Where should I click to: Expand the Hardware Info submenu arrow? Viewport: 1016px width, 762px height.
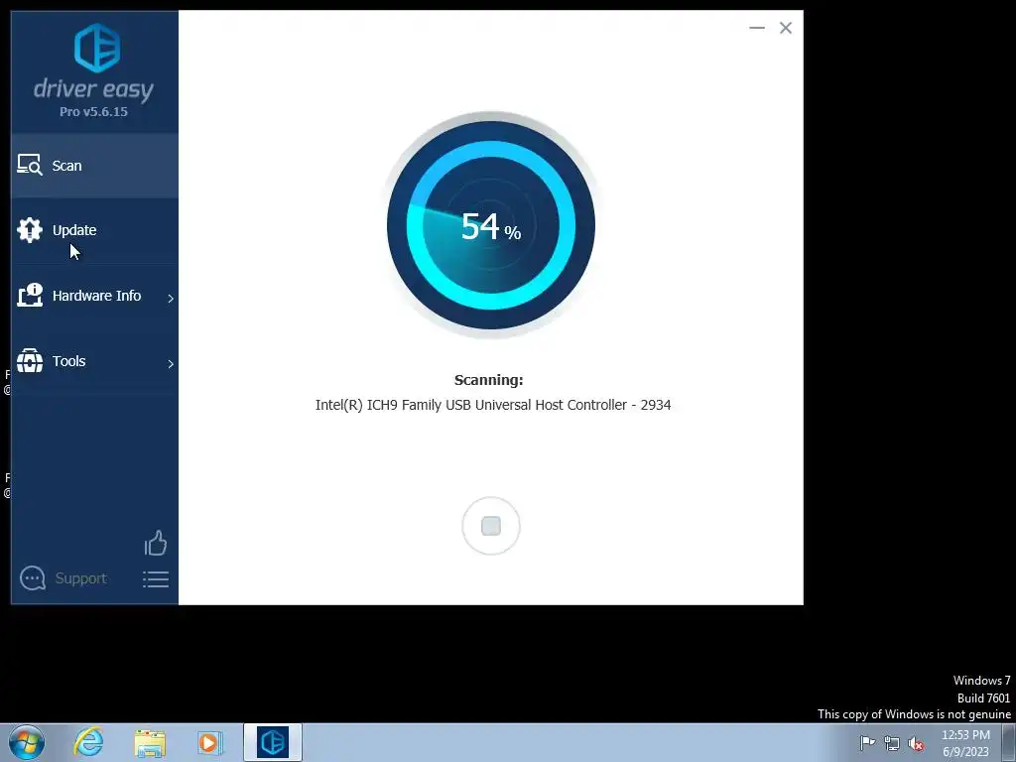171,298
